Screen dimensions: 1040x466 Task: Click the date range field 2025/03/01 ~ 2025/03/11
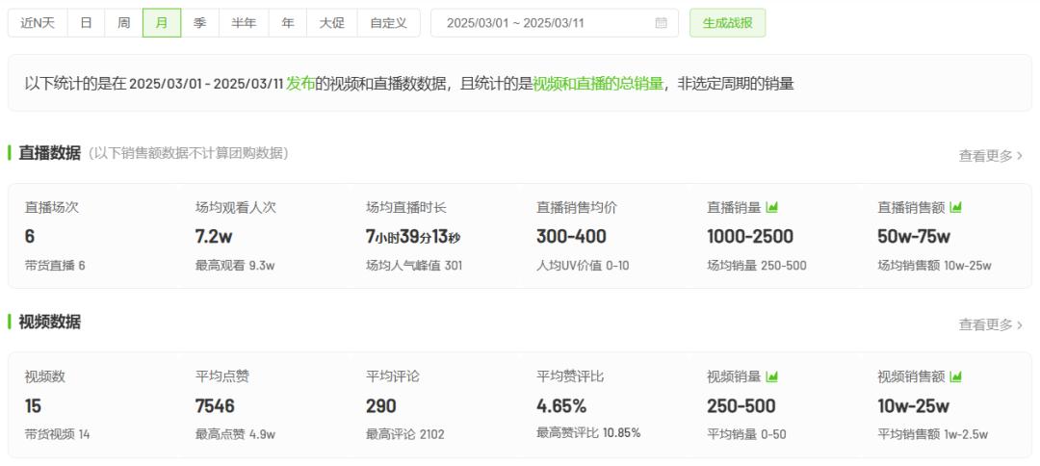pyautogui.click(x=542, y=23)
